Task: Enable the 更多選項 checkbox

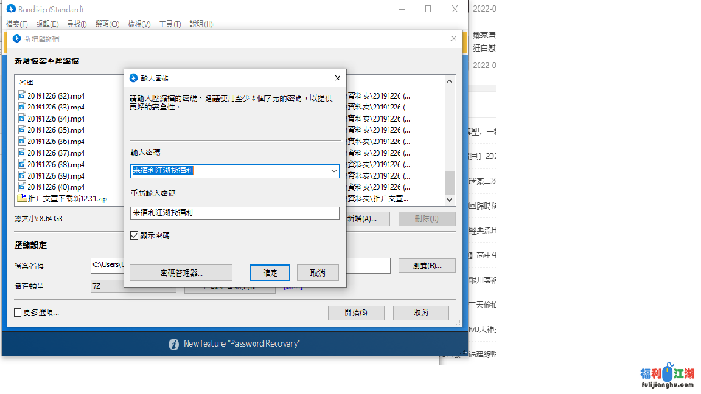Action: [x=18, y=313]
